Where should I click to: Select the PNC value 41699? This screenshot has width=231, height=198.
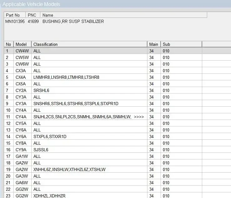pos(33,21)
